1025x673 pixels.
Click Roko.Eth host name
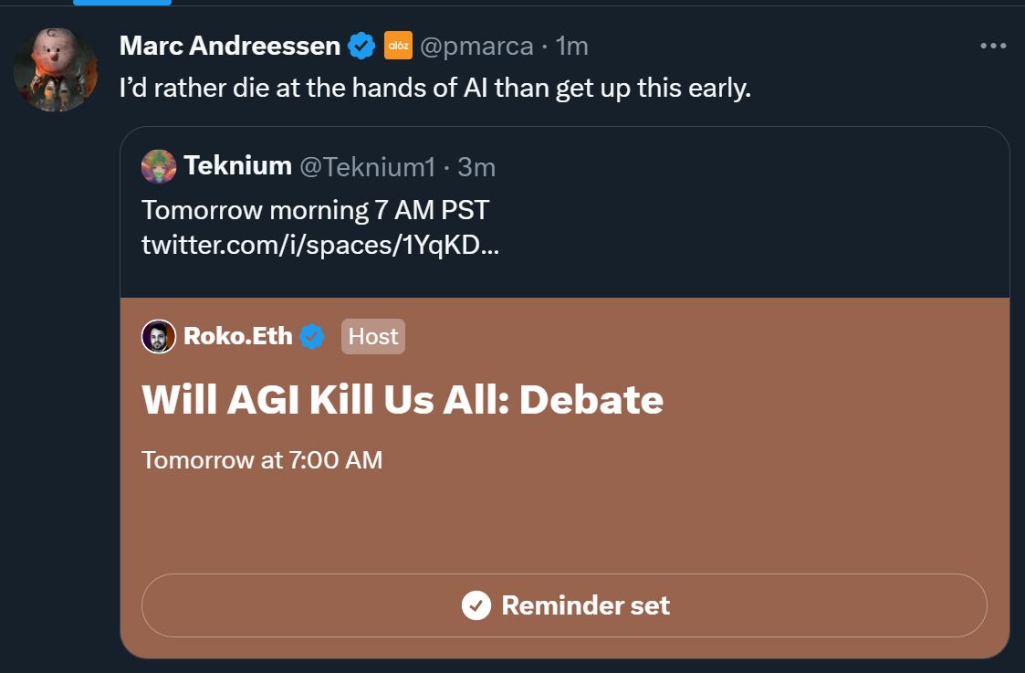pos(238,336)
